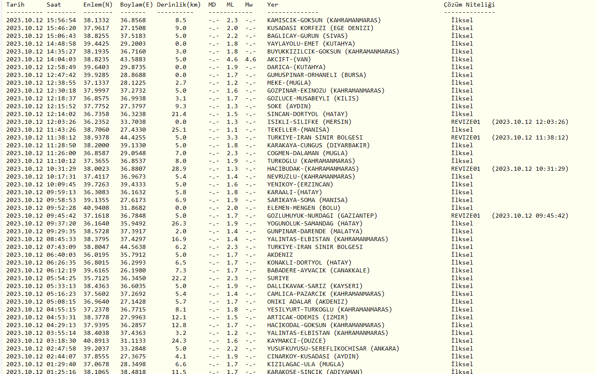Image resolution: width=596 pixels, height=374 pixels.
Task: Click the 'Yer' column header
Action: coord(272,5)
